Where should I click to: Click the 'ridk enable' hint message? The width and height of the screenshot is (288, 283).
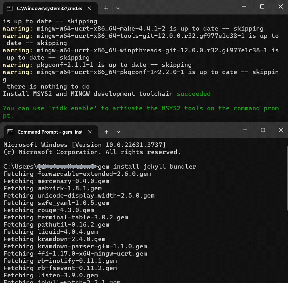pyautogui.click(x=141, y=108)
